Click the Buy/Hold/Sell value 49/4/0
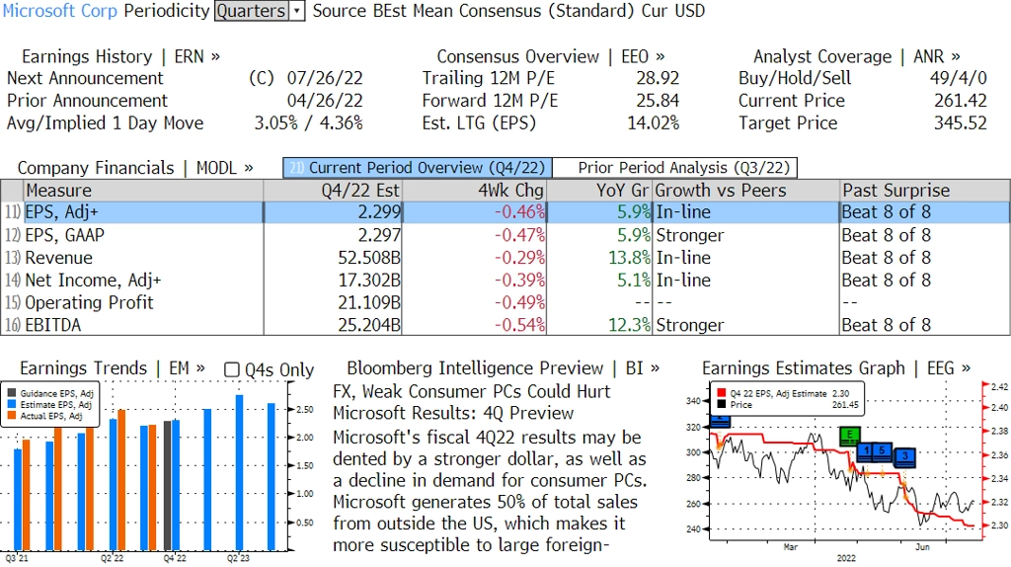Viewport: 1011px width, 567px height. tap(958, 78)
